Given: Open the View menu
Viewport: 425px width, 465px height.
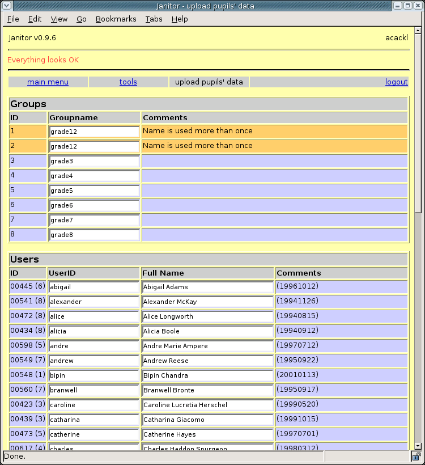Looking at the screenshot, I should 59,19.
